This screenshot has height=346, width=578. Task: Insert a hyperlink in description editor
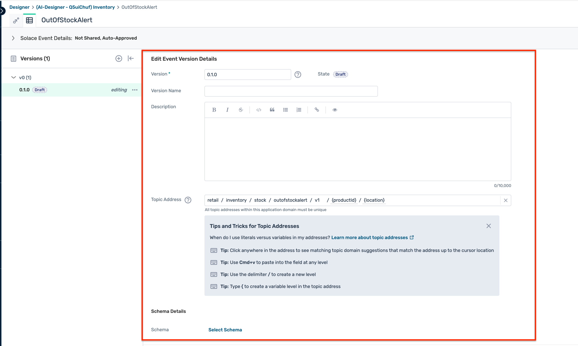[317, 110]
